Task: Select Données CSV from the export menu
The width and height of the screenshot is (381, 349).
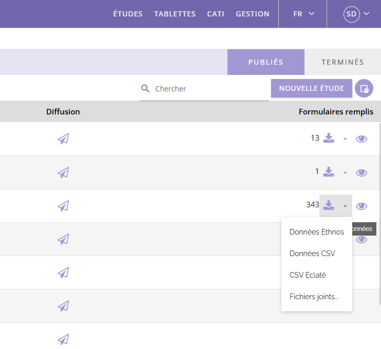Action: (x=312, y=254)
